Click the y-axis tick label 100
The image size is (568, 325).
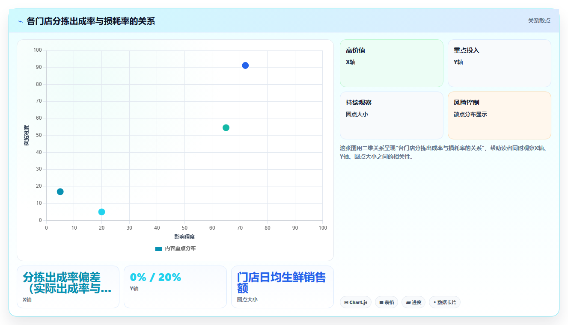38,50
